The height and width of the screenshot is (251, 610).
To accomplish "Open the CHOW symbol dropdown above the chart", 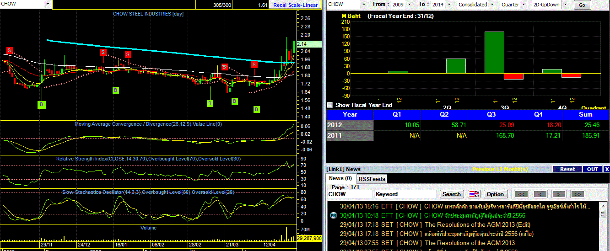I will click(x=48, y=4).
